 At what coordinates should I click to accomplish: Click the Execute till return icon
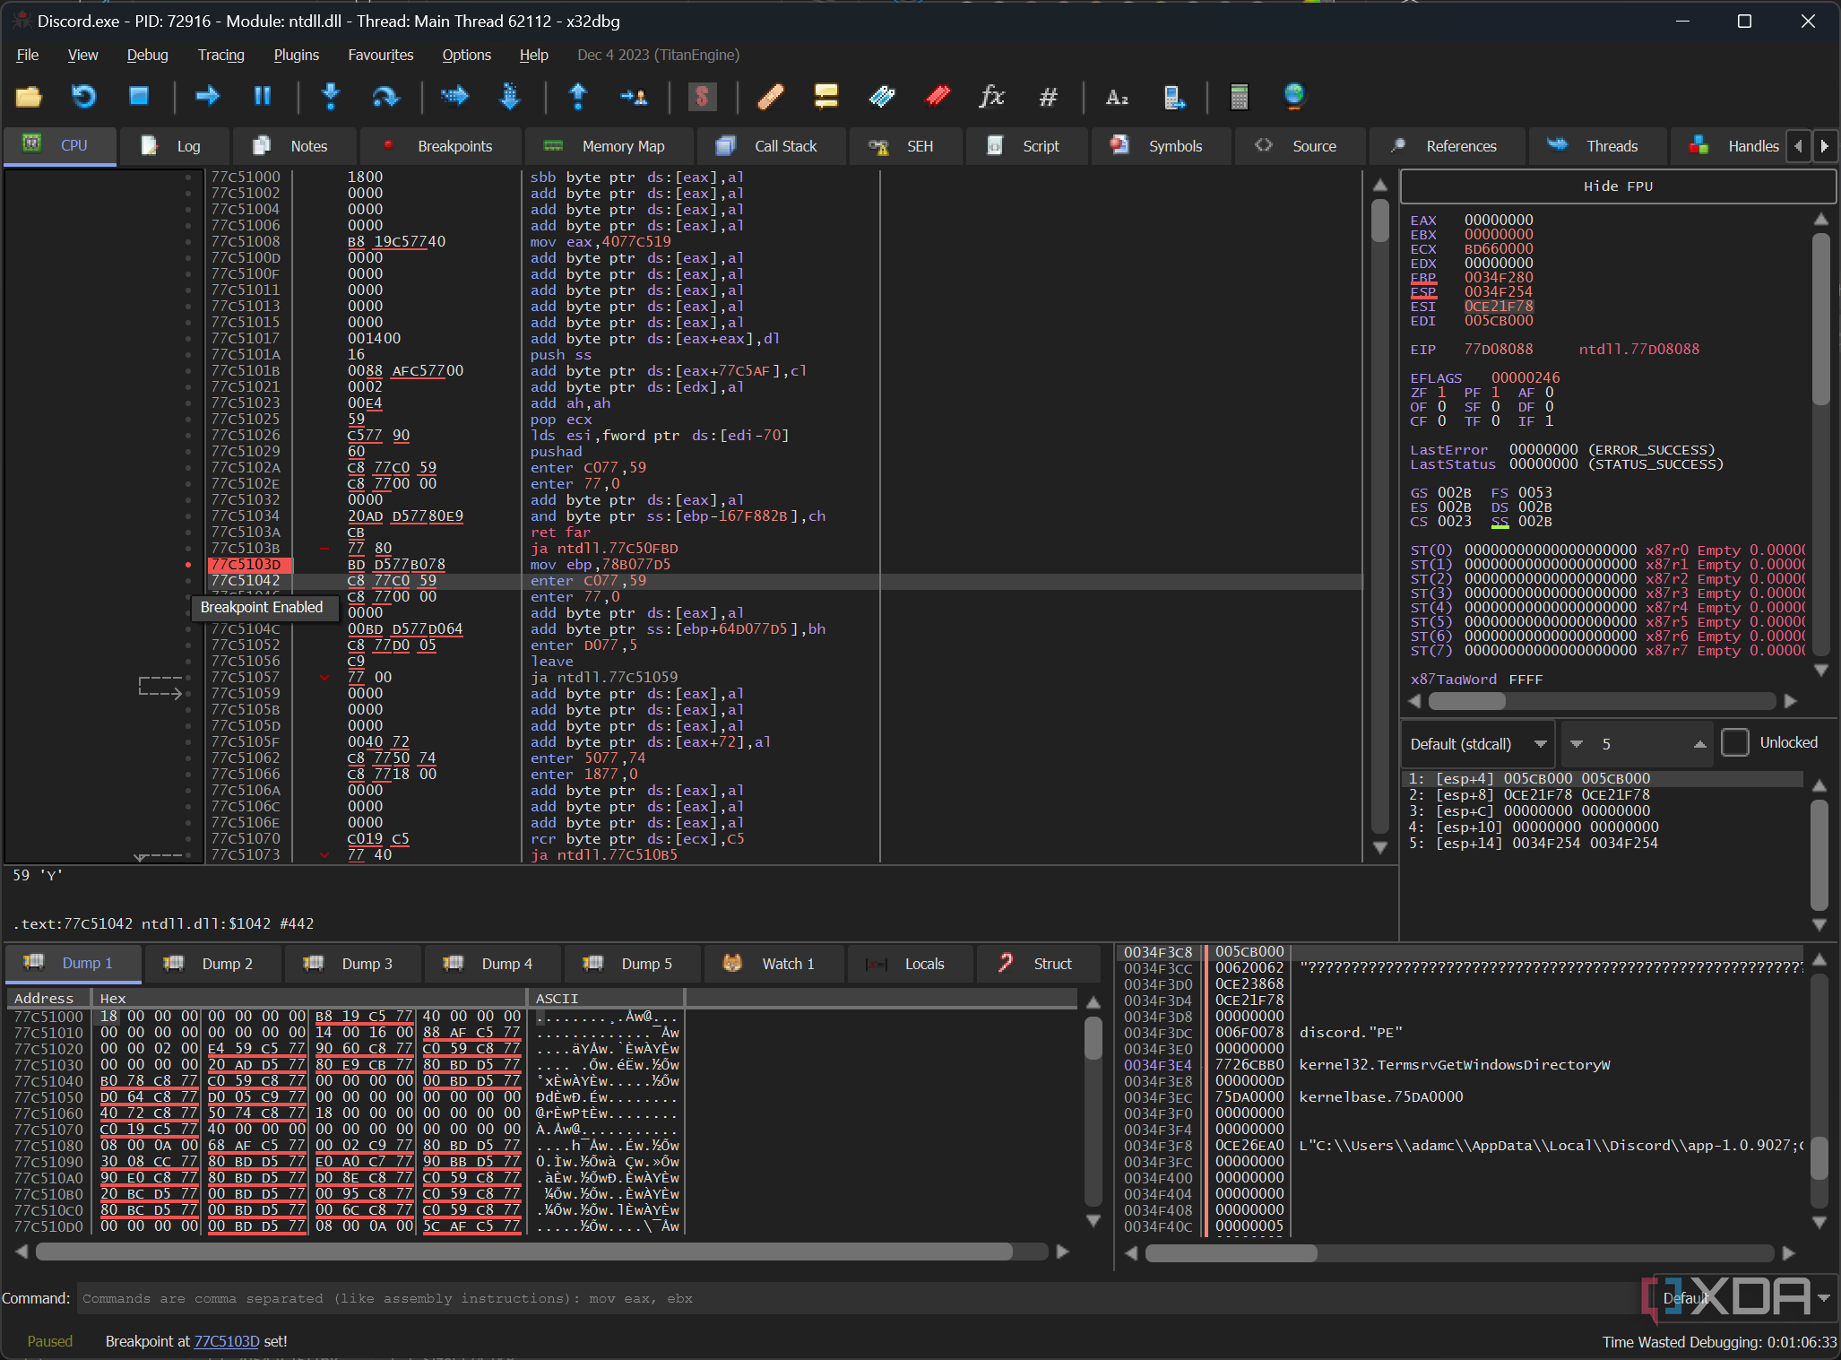click(x=578, y=96)
